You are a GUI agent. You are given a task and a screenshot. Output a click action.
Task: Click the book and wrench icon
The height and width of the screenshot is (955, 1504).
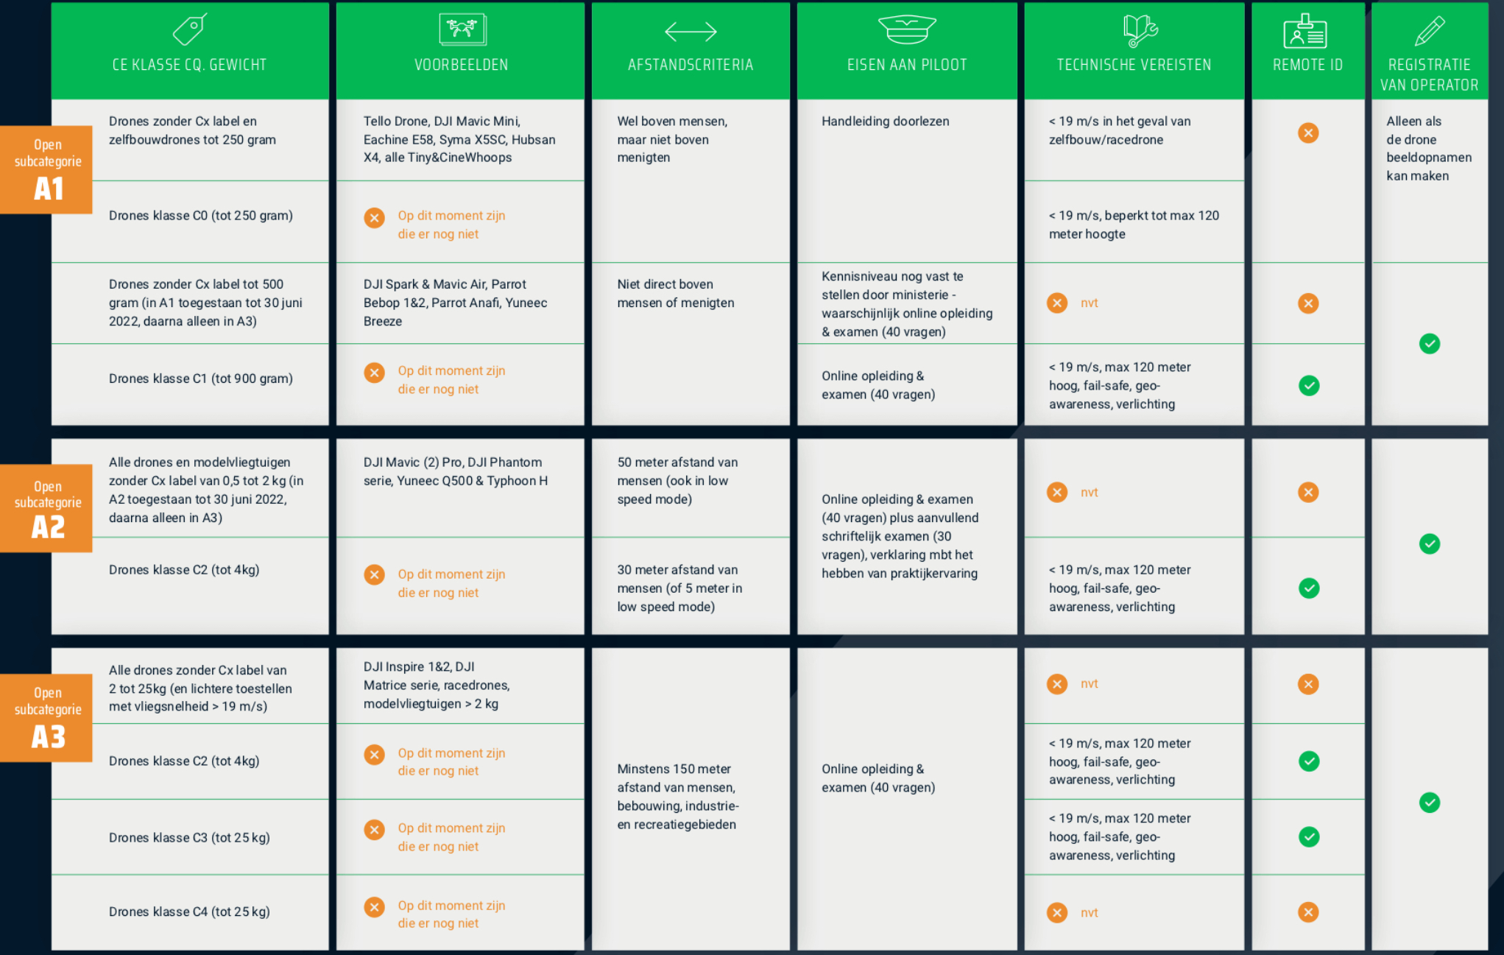pyautogui.click(x=1140, y=29)
